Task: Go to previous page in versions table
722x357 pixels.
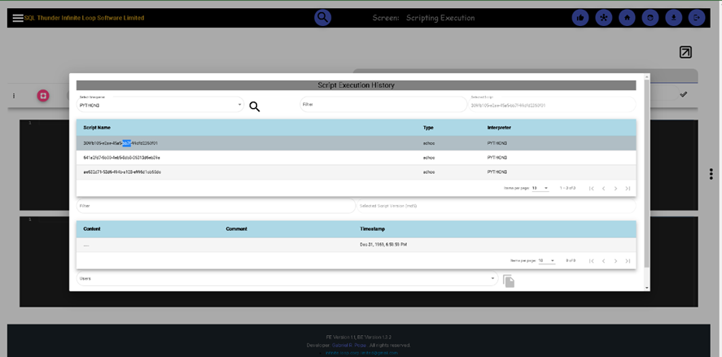Action: pyautogui.click(x=604, y=261)
